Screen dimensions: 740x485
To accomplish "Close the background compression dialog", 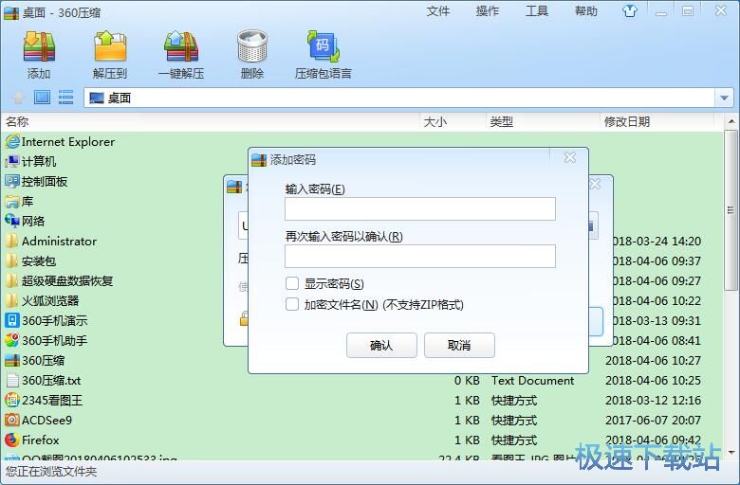I will [596, 184].
